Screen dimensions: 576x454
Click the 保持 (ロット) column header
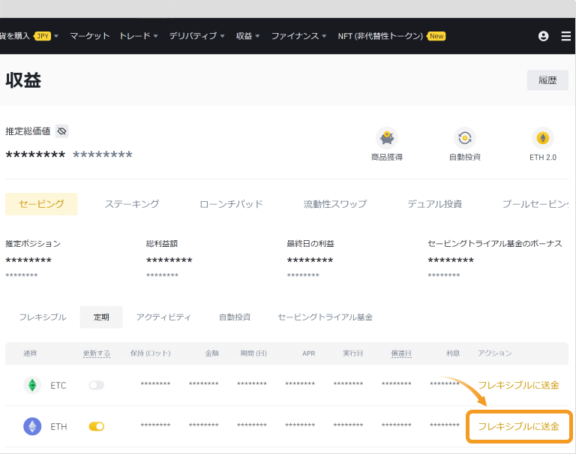point(151,353)
